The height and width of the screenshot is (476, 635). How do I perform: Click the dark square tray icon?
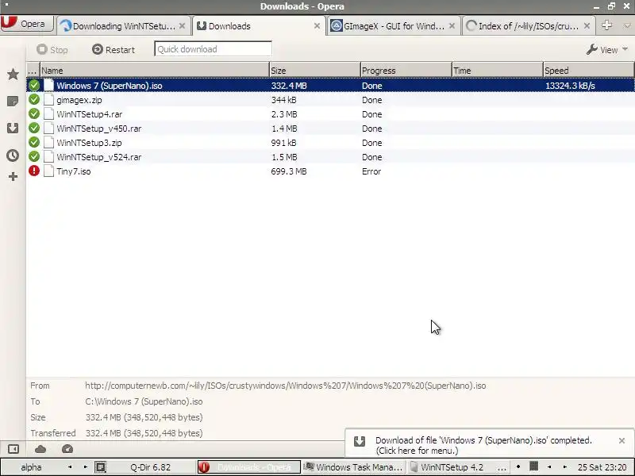tap(533, 466)
